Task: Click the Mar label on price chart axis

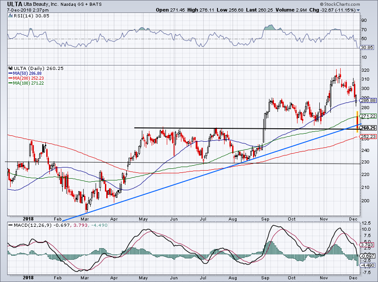Action: pyautogui.click(x=84, y=219)
